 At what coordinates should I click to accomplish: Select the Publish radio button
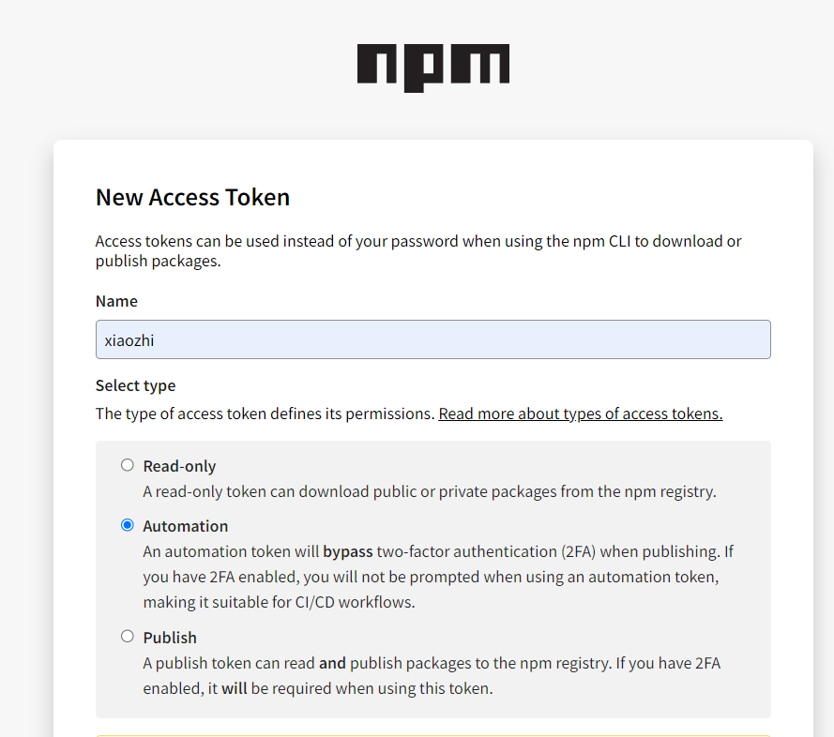click(x=128, y=636)
